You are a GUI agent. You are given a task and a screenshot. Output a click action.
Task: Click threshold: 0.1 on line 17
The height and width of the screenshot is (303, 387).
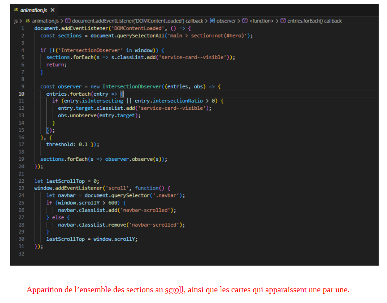pos(67,145)
